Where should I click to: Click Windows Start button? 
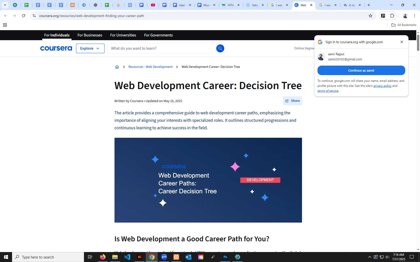[6, 257]
